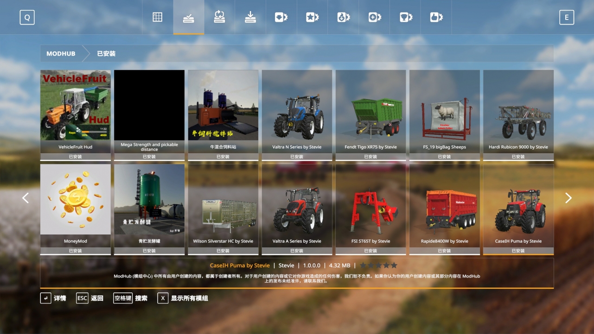Select CaseIH Puma by Stevie mod card
Viewport: 594px width, 334px height.
pyautogui.click(x=518, y=209)
